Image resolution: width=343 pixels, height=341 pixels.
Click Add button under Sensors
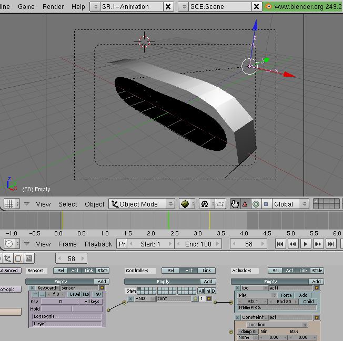coord(102,282)
